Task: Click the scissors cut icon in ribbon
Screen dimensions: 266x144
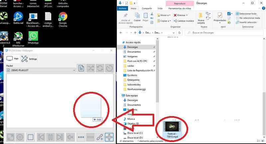Action: tap(152, 14)
